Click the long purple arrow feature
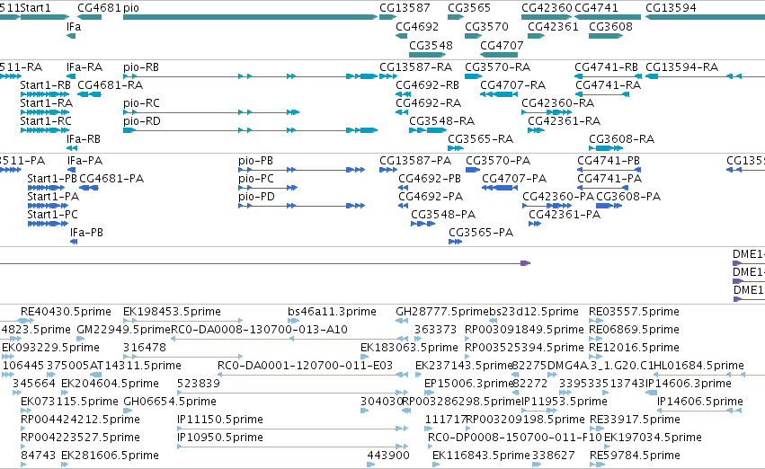Viewport: 765px width, 469px height. 263,263
